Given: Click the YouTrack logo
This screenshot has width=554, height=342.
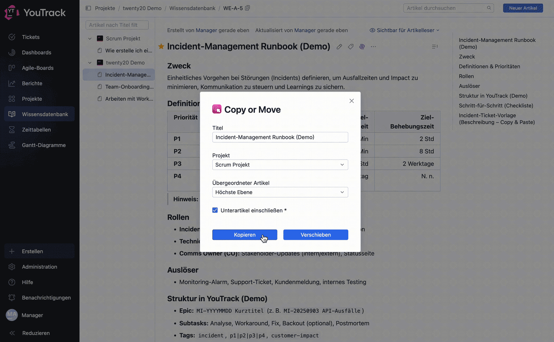Looking at the screenshot, I should click(x=35, y=13).
